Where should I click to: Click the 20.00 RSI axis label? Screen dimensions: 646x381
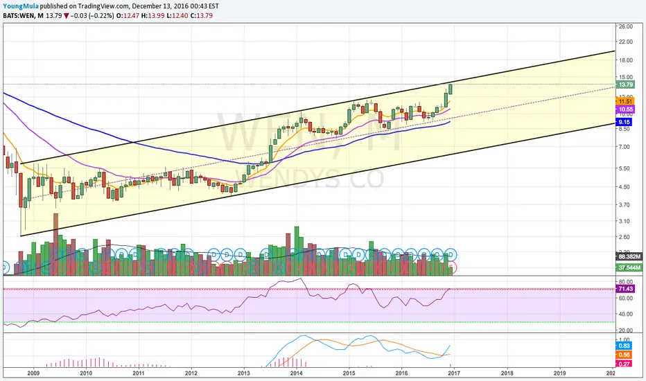click(625, 330)
